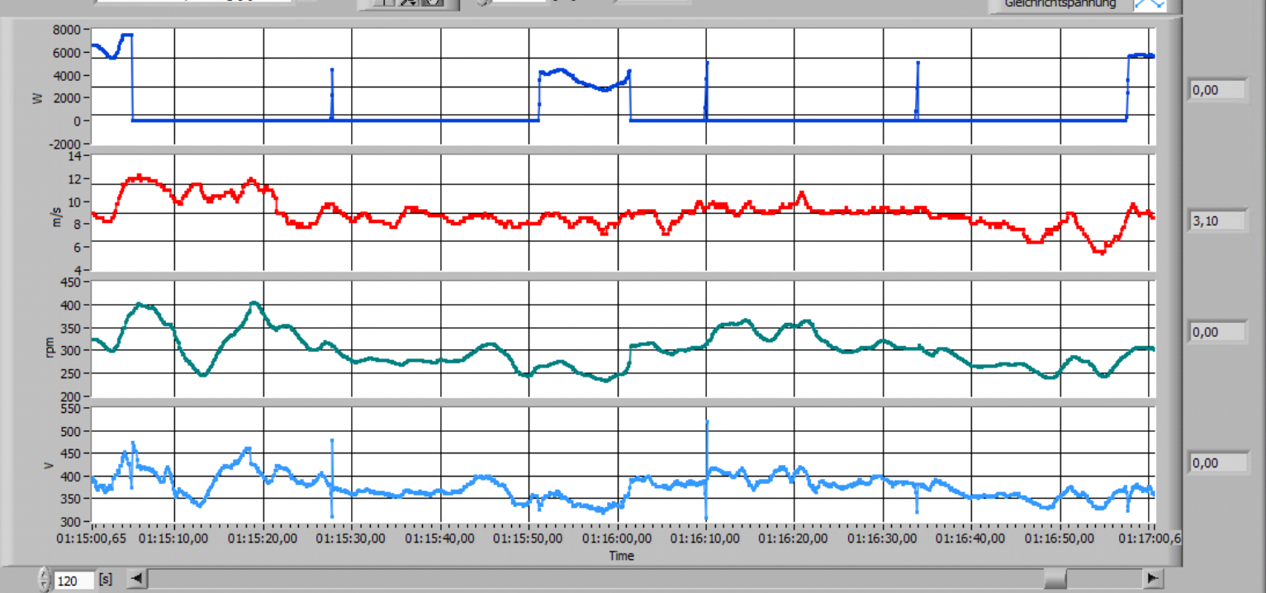This screenshot has width=1266, height=593.
Task: Select the 0,00 voltage value indicator
Action: click(x=1216, y=463)
